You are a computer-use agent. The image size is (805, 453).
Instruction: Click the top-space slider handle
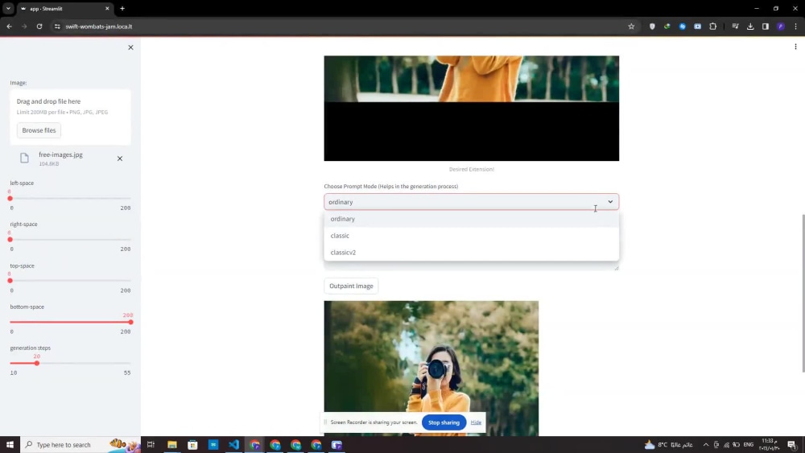pos(10,281)
